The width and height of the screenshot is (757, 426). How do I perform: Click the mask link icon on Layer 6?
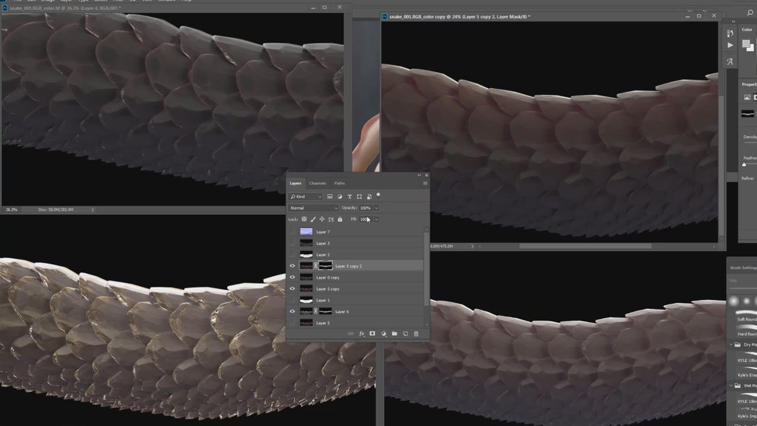click(x=316, y=312)
